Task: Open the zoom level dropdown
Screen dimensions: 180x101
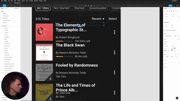Action: (177, 6)
